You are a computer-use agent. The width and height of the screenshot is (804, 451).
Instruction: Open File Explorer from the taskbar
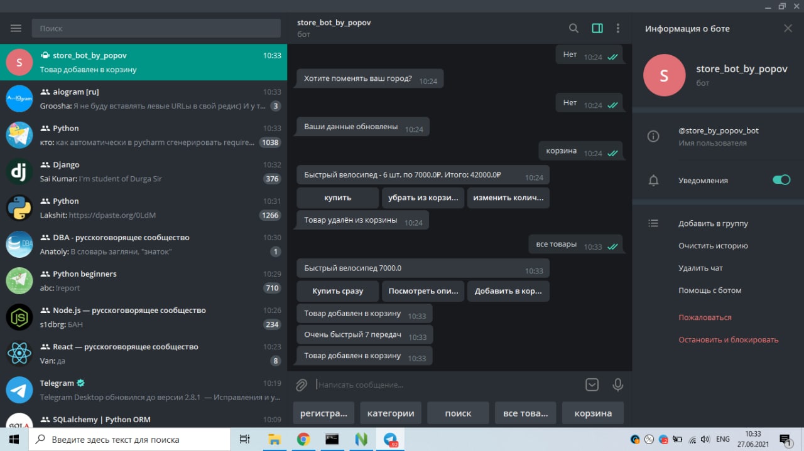[x=274, y=440]
